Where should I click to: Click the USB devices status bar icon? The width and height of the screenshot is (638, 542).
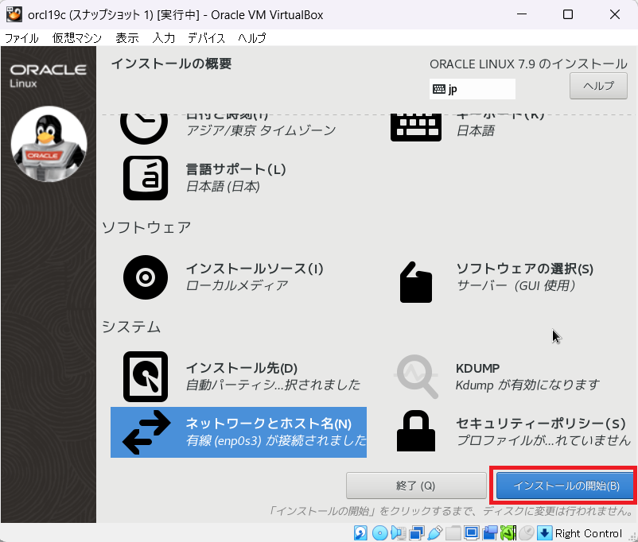435,532
